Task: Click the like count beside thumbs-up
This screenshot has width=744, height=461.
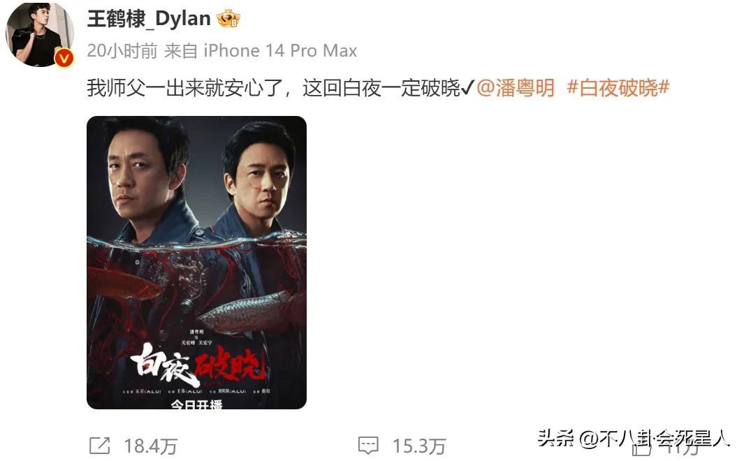Action: pos(683,448)
